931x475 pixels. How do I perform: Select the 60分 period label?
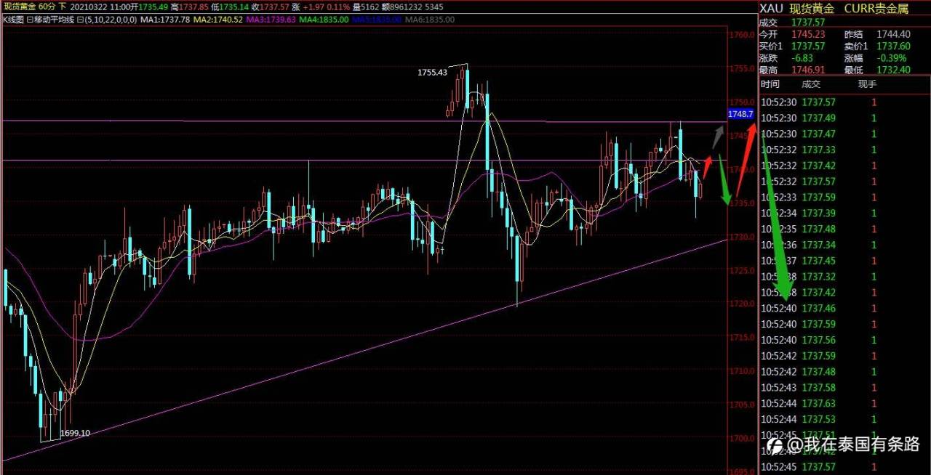point(48,7)
